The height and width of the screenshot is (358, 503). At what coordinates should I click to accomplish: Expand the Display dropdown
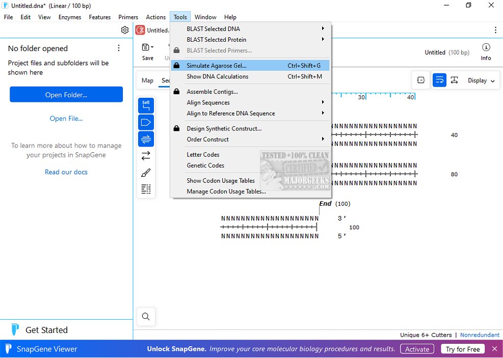click(x=481, y=80)
